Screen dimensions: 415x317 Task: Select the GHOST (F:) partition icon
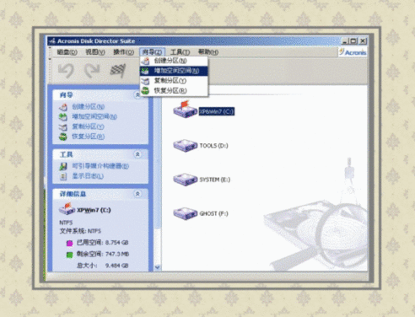(x=185, y=213)
